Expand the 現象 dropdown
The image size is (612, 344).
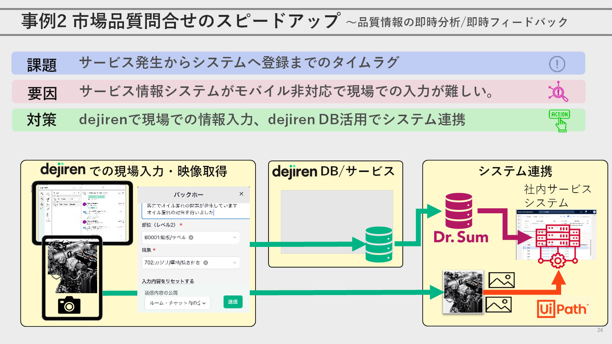[234, 263]
